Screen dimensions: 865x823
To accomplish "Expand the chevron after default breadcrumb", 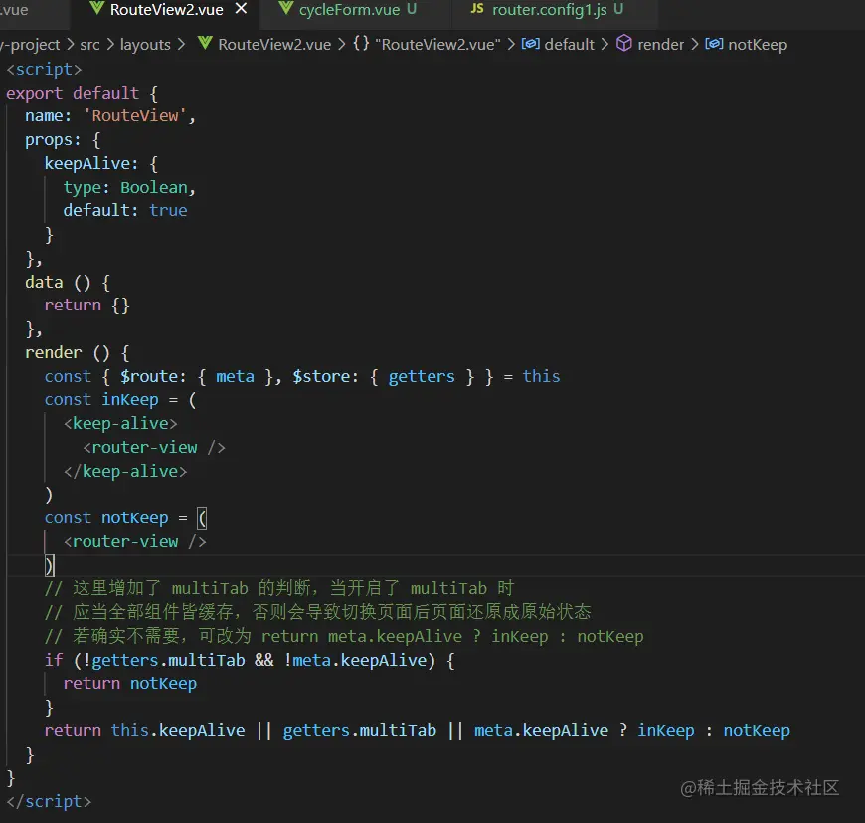I will (x=605, y=44).
